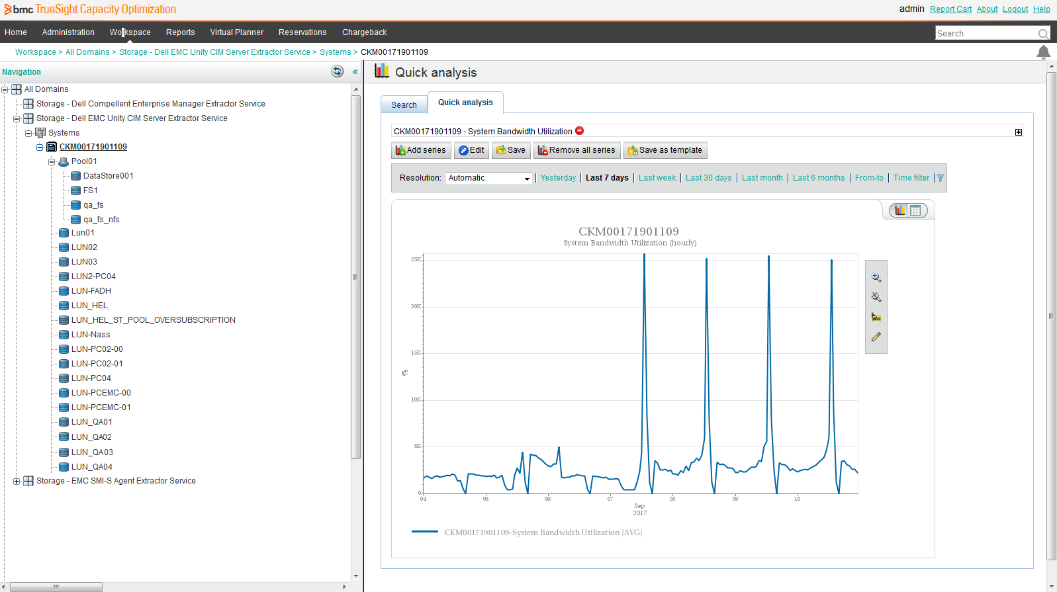Viewport: 1057px width, 592px height.
Task: Select the Yesterday time range
Action: click(x=558, y=178)
